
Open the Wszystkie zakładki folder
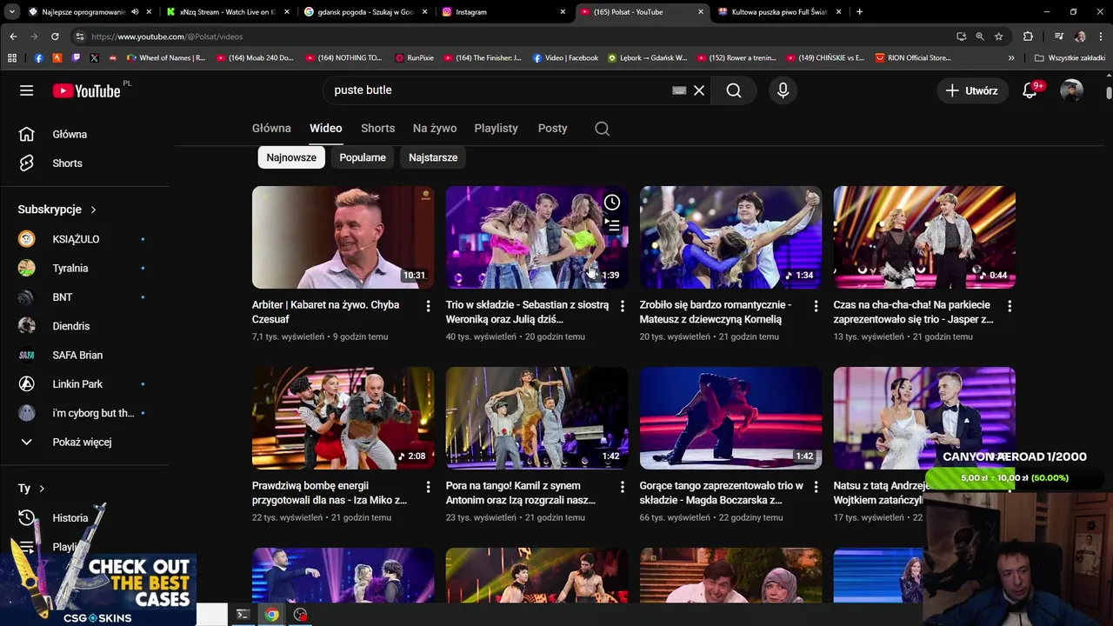[x=1070, y=58]
